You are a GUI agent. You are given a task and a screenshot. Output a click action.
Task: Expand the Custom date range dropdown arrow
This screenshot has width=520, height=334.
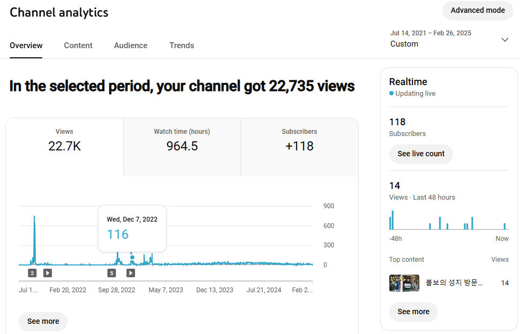click(504, 40)
